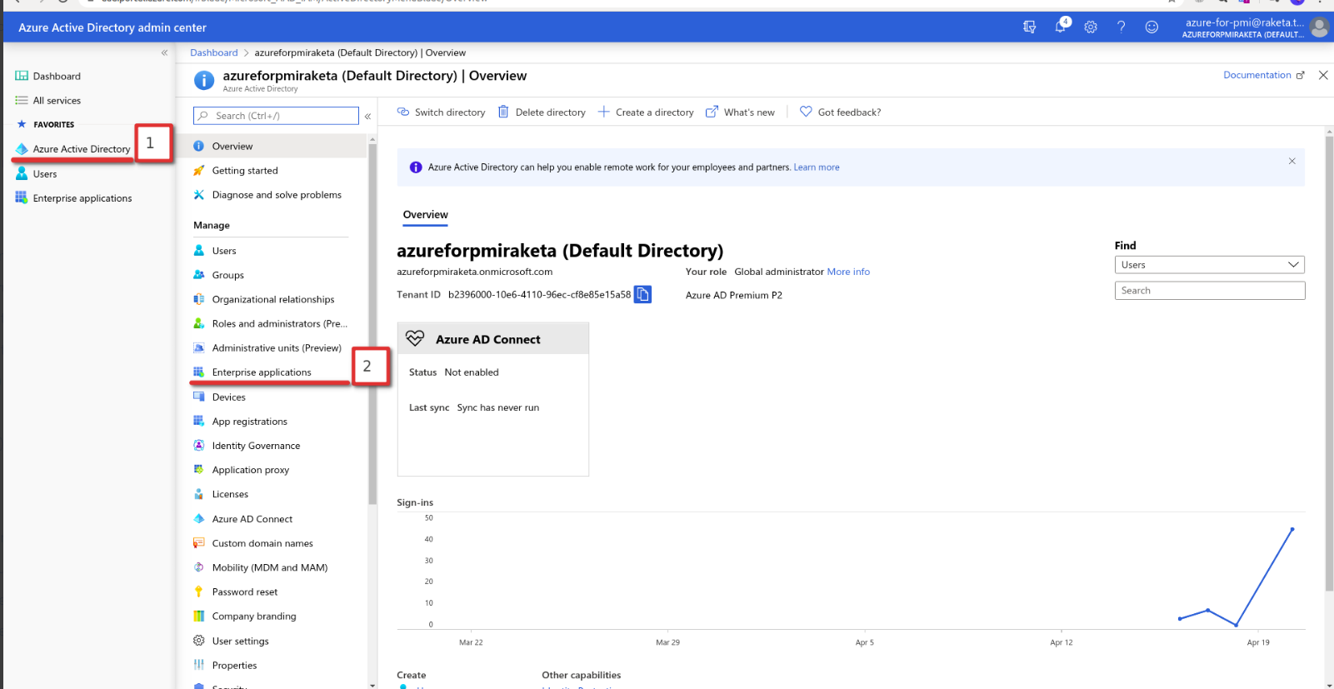Click the highest sign-ins chart data point

point(1292,529)
